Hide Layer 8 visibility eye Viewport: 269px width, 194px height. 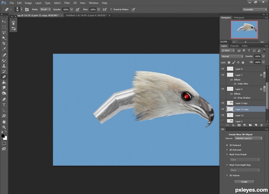[223, 69]
